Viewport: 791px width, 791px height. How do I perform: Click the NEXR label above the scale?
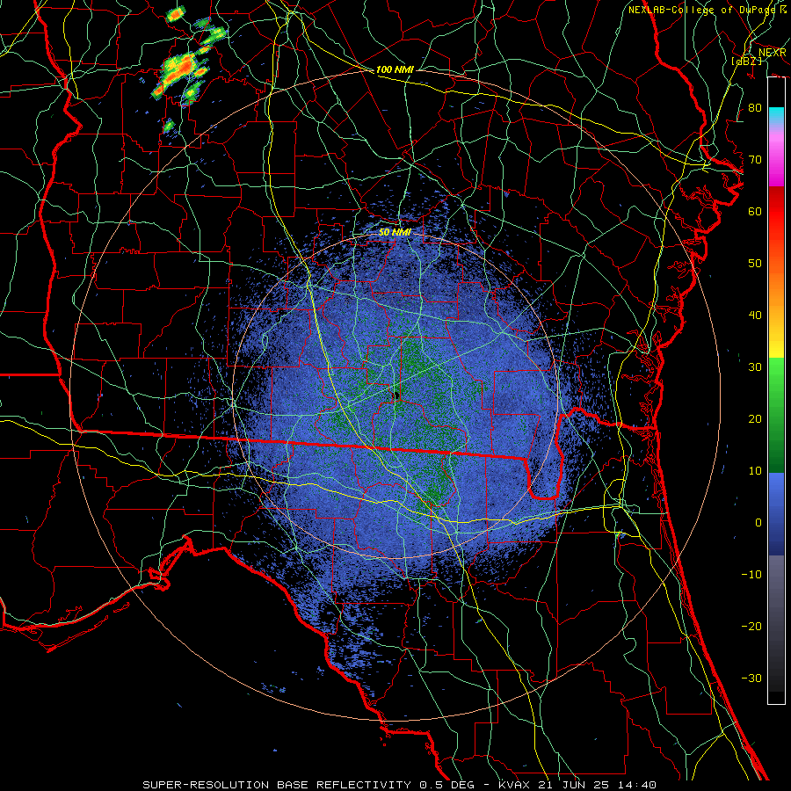coord(773,53)
